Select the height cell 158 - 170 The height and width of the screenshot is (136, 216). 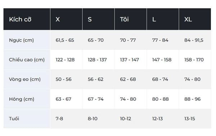[x=194, y=60]
